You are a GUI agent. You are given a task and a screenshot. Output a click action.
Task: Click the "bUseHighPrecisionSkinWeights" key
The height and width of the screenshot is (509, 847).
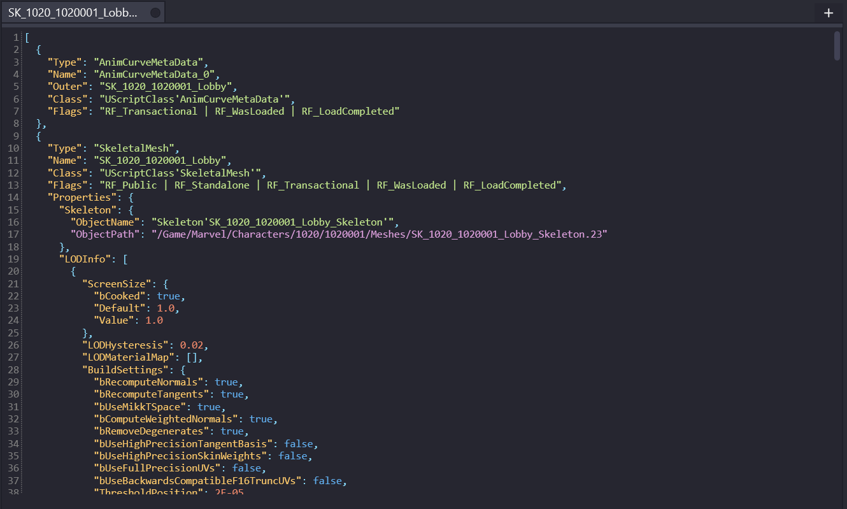181,455
